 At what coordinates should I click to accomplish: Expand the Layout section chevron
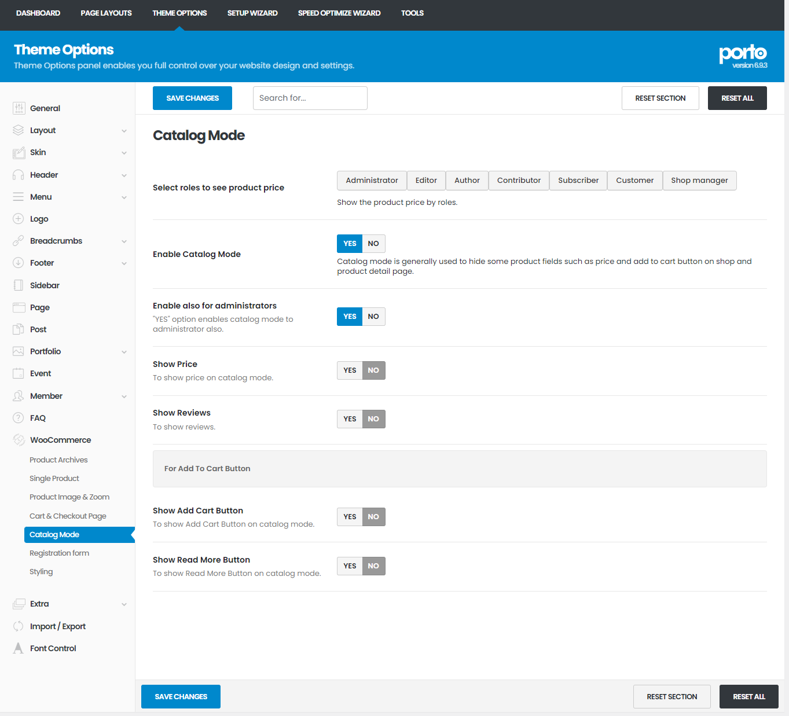point(124,131)
